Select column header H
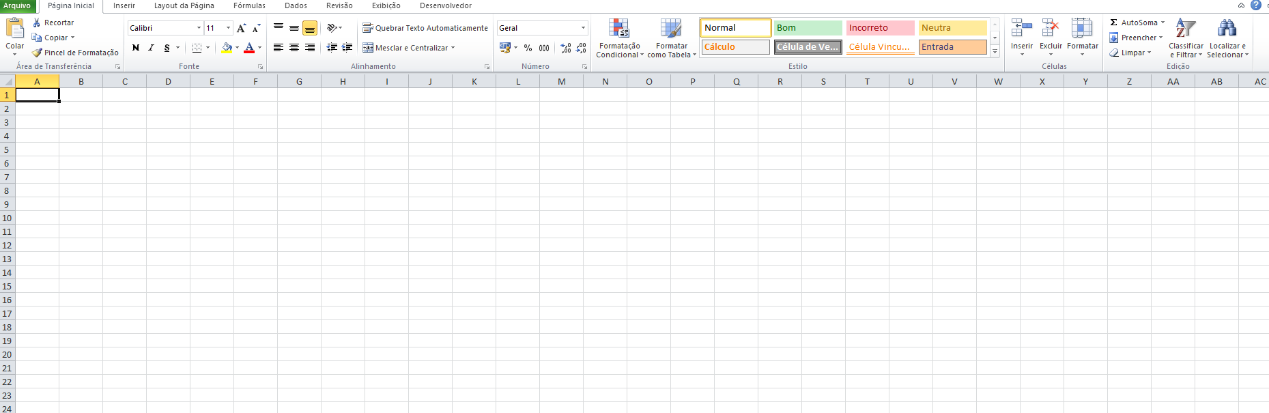Image resolution: width=1269 pixels, height=413 pixels. coord(343,81)
